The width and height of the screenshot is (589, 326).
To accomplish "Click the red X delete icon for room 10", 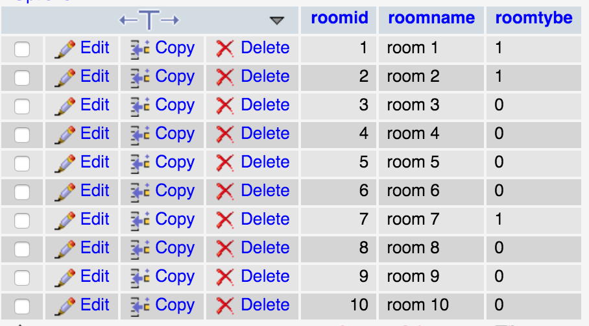I will 225,306.
